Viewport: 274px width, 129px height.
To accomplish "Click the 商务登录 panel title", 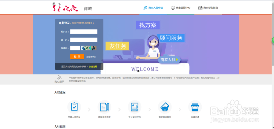I will click(x=64, y=23).
